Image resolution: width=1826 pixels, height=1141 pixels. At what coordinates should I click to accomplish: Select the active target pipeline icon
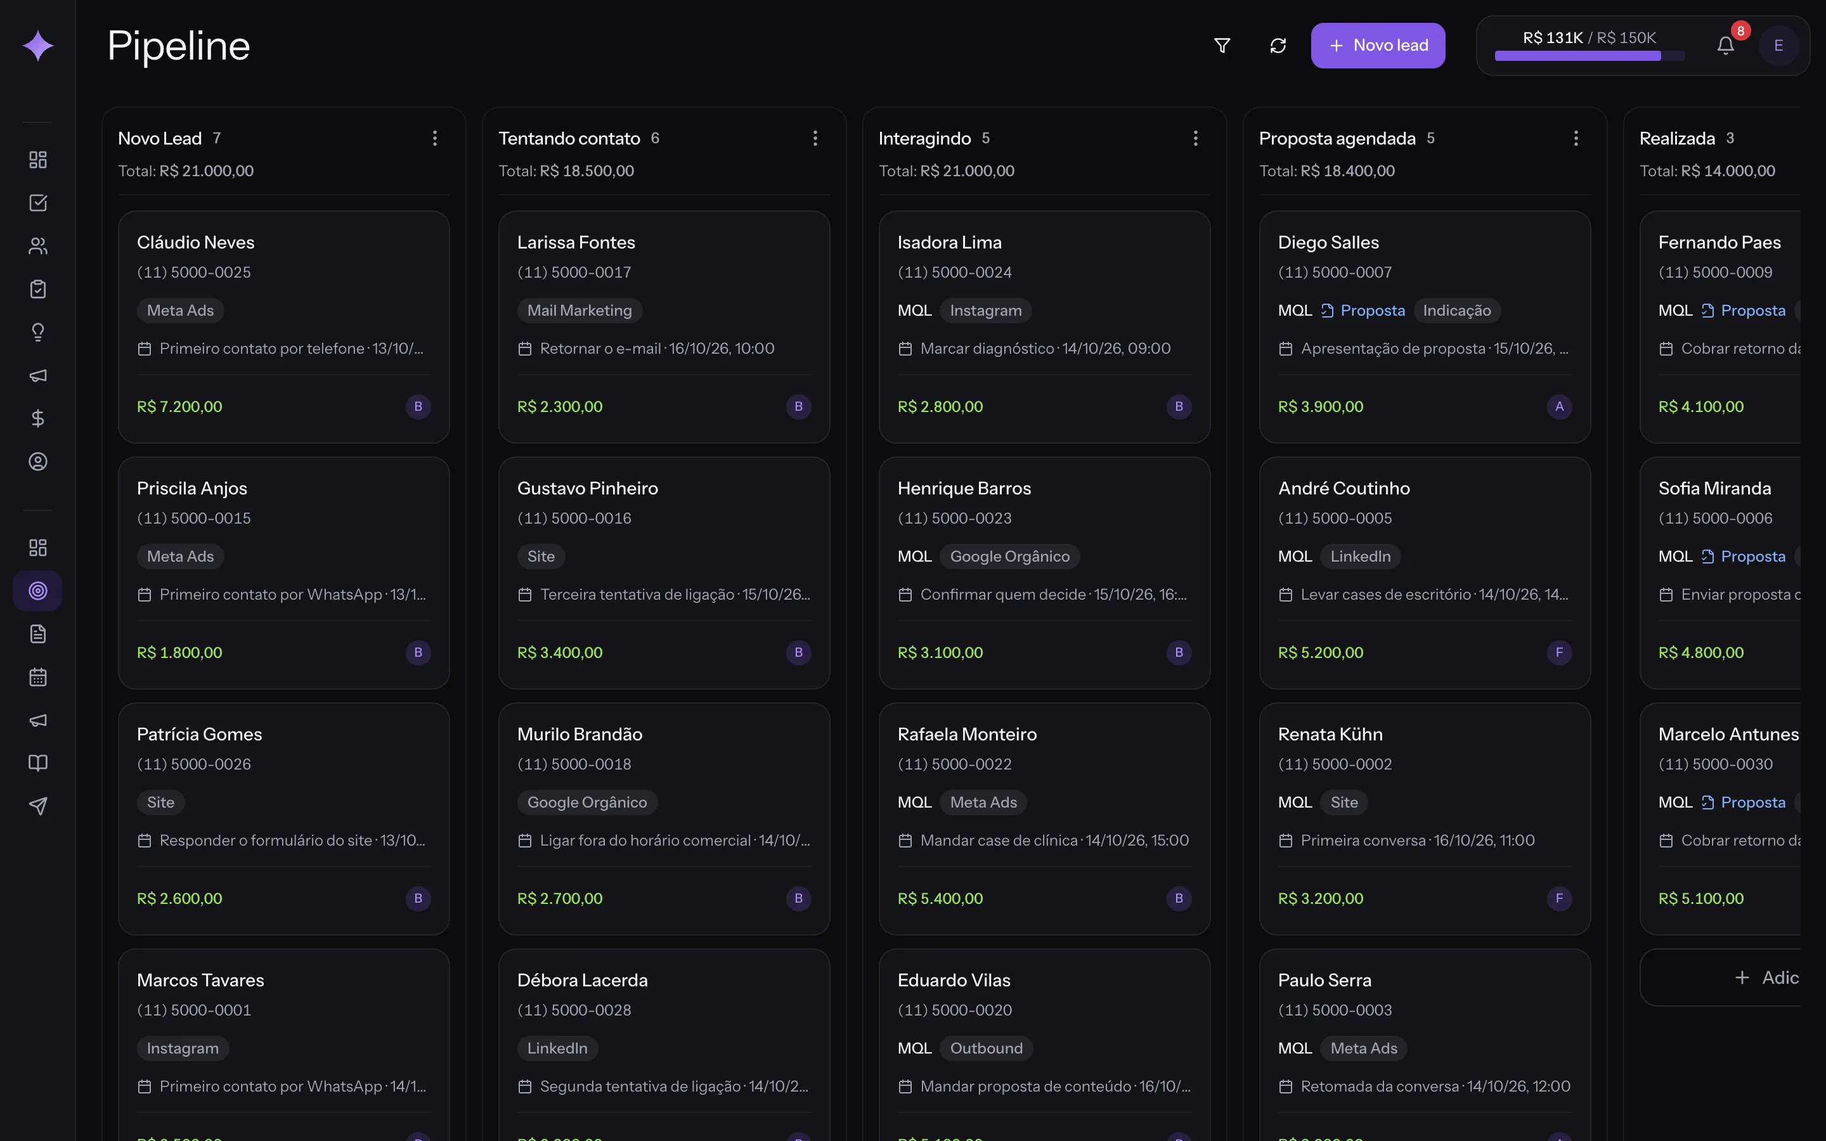click(x=38, y=591)
